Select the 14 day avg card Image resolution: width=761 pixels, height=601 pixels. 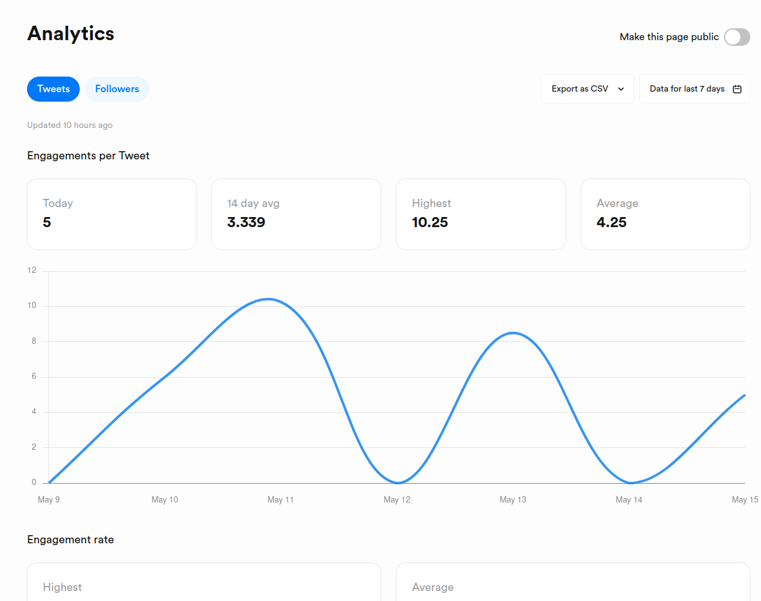[296, 213]
